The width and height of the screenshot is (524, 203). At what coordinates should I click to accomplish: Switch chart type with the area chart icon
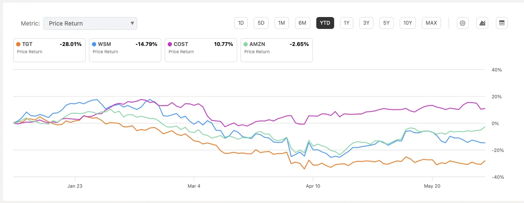coord(482,23)
